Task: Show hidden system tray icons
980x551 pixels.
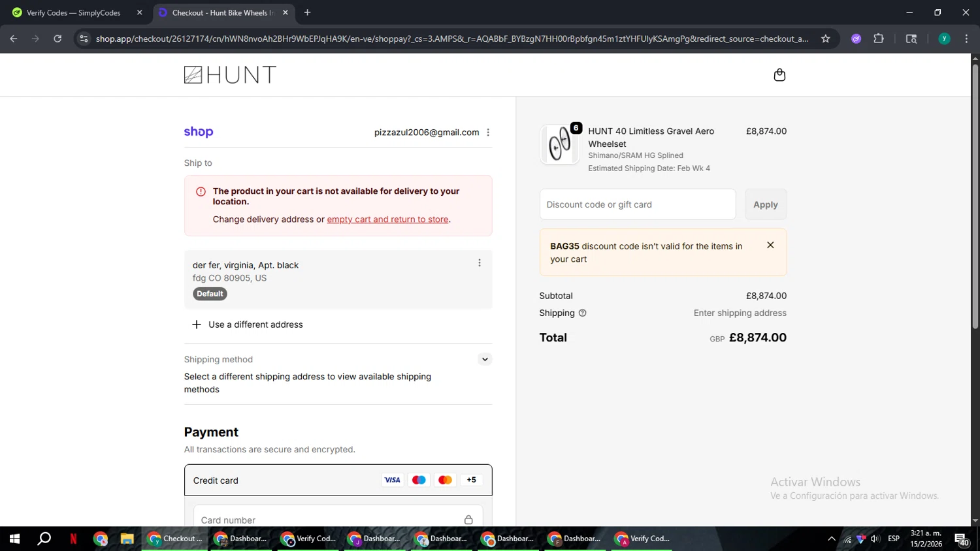Action: (x=831, y=539)
